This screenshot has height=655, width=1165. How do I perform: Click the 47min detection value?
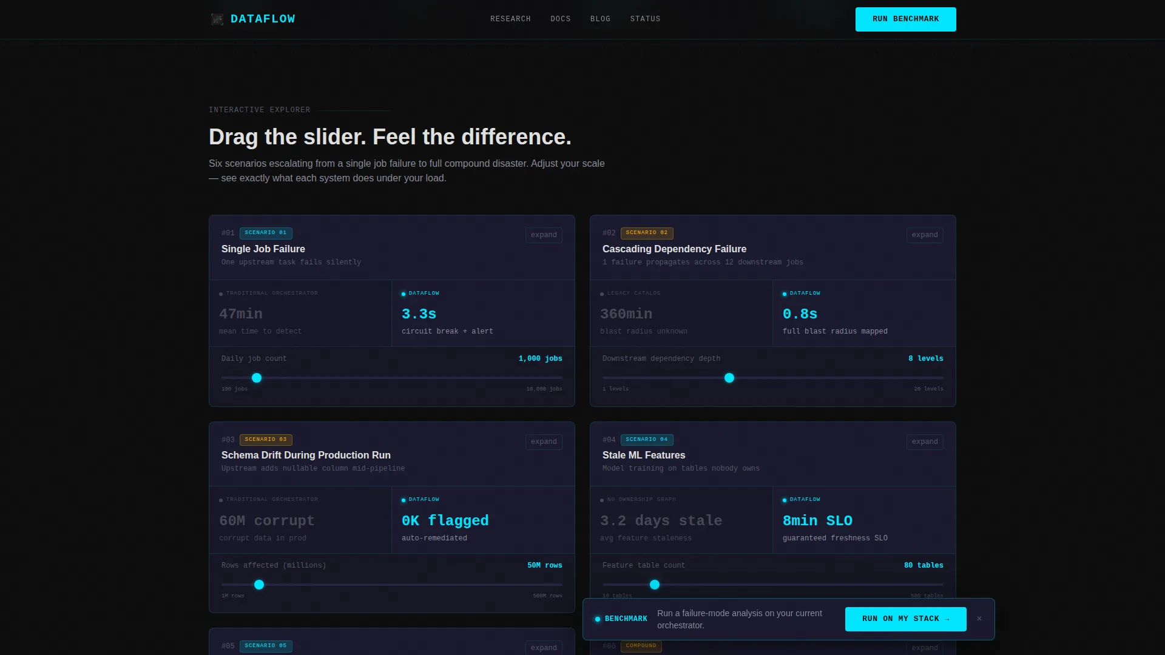pos(241,314)
